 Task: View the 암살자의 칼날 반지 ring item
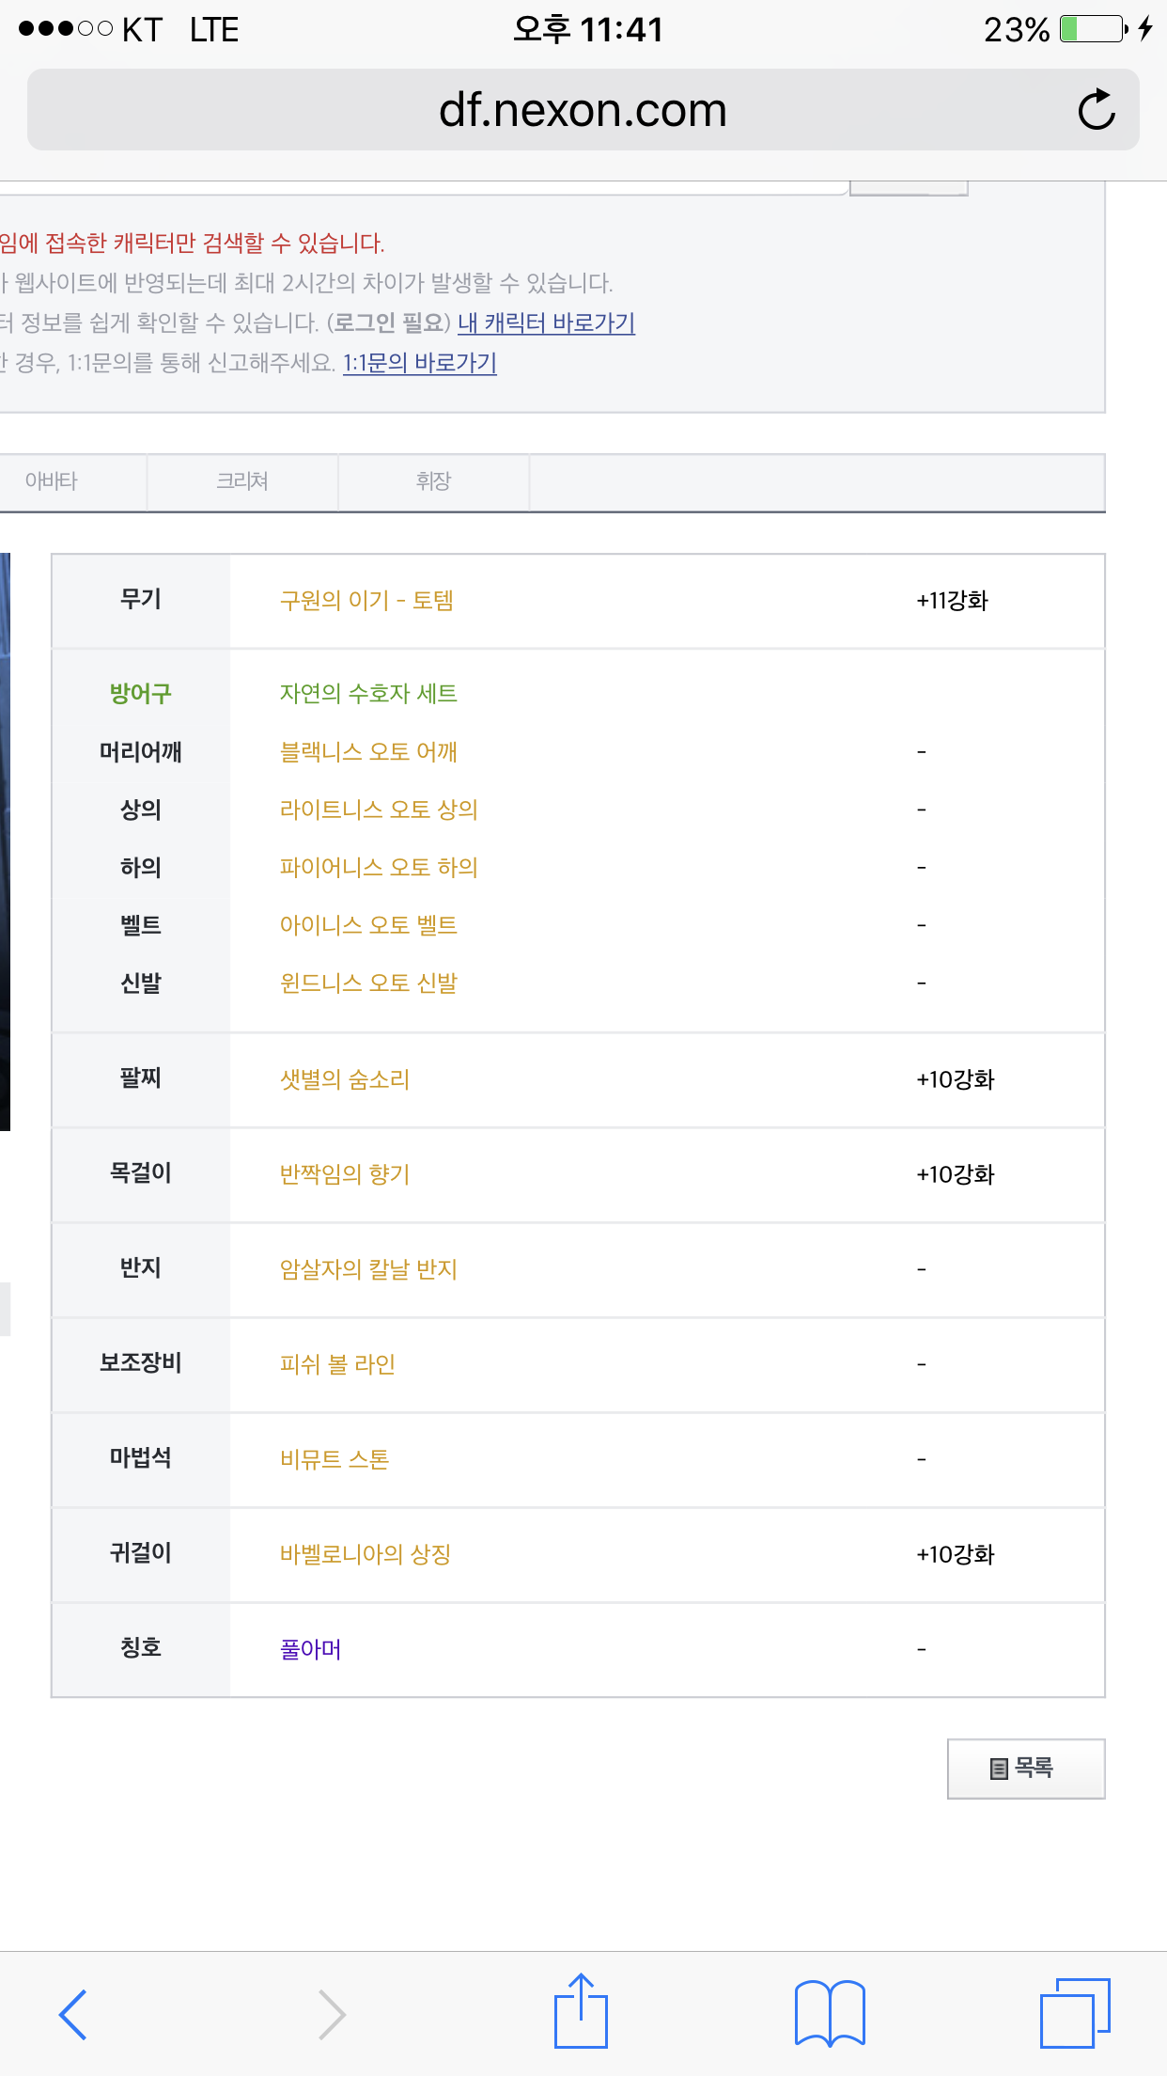coord(368,1269)
